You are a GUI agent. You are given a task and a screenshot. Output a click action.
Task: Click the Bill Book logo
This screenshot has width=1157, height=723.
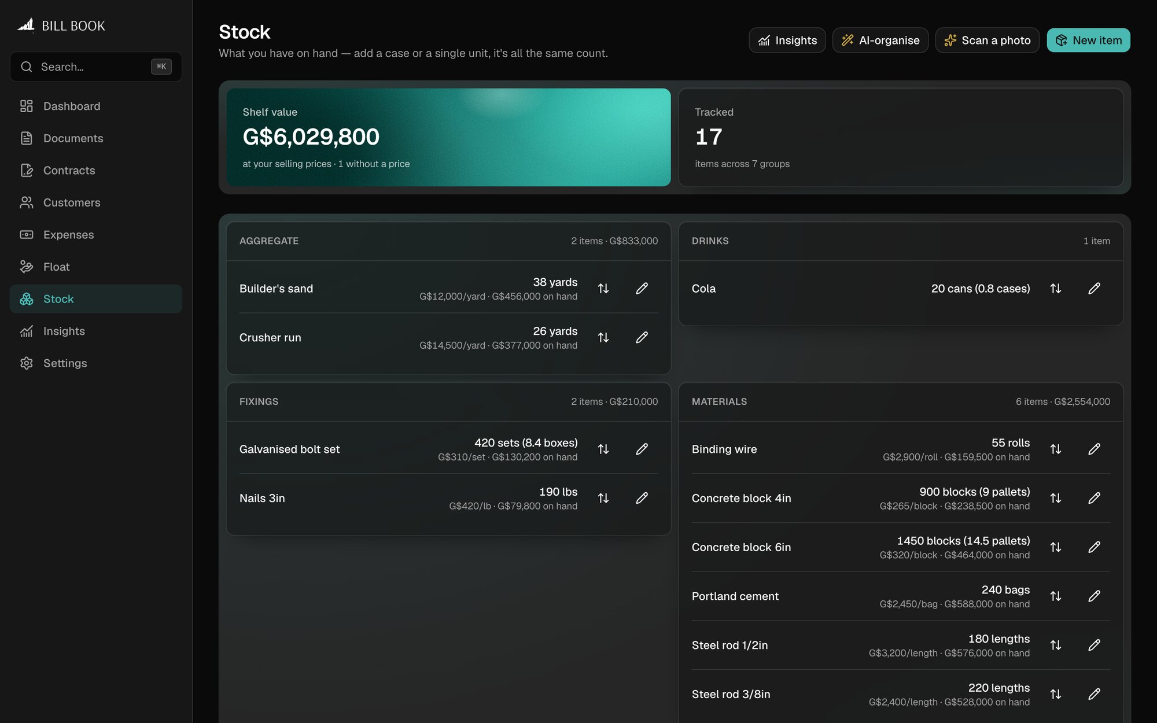[x=61, y=25]
